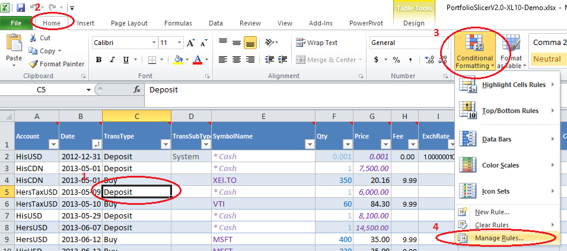
Task: Select cell with XEI.TO symbol
Action: pos(263,180)
